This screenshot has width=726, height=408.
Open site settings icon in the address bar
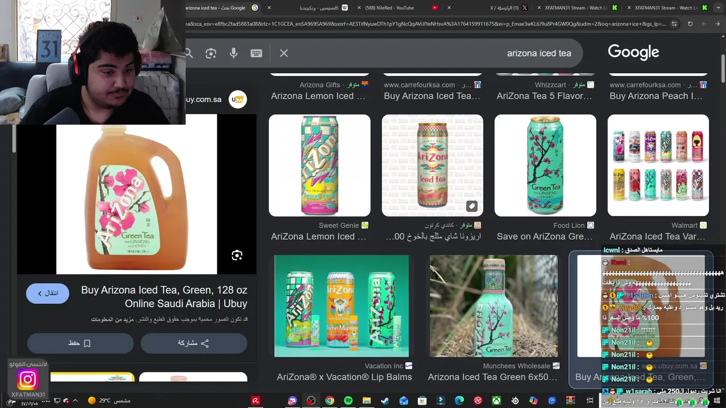[x=674, y=24]
